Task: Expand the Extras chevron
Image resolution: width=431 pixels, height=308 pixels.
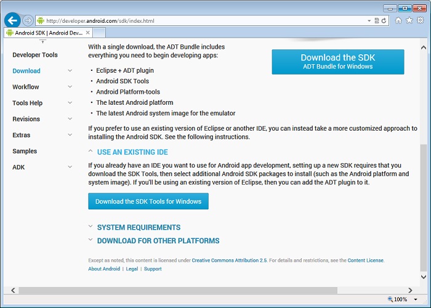Action: pyautogui.click(x=70, y=135)
